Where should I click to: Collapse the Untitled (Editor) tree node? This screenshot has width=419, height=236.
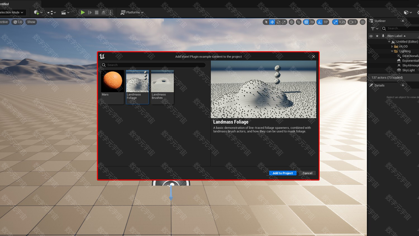389,42
